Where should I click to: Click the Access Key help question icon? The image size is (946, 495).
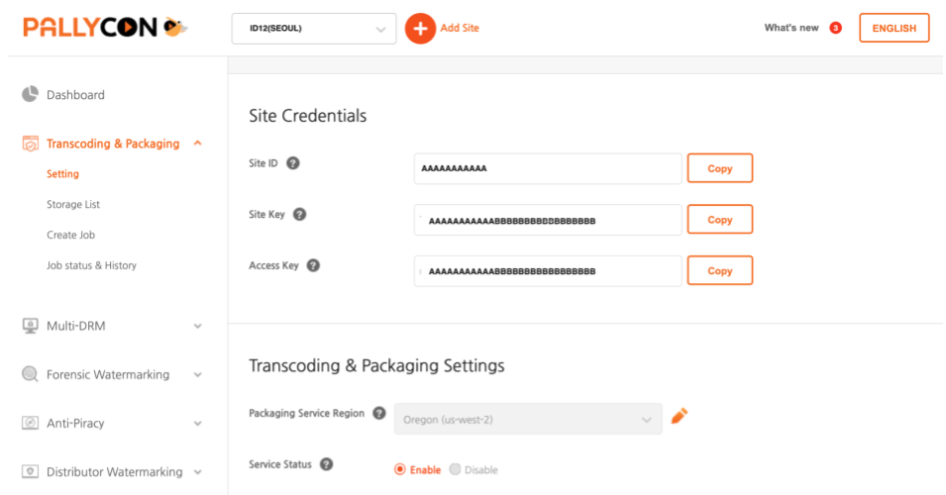[x=313, y=265]
